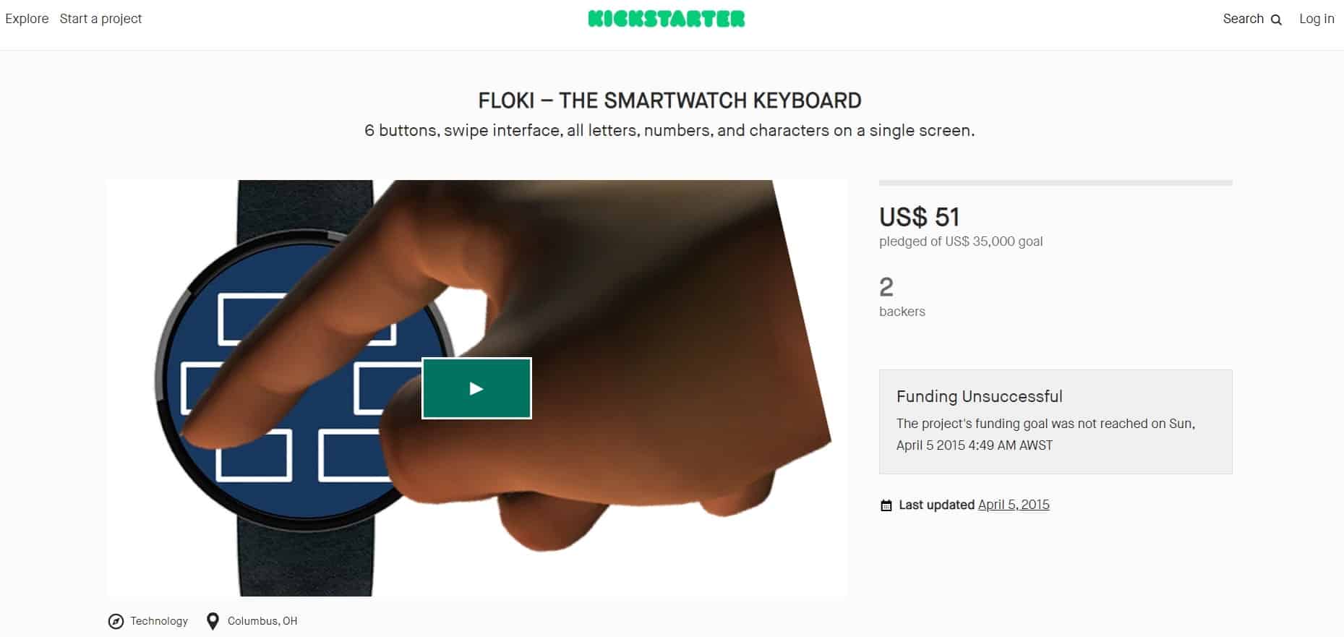This screenshot has height=637, width=1344.
Task: Click the Search text link
Action: click(x=1244, y=19)
